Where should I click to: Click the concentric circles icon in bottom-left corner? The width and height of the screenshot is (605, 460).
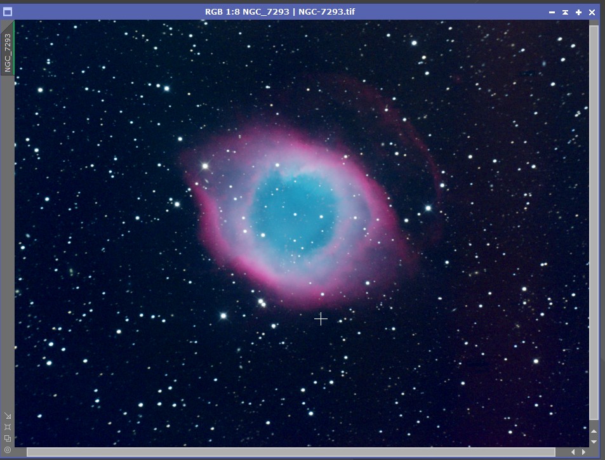point(8,450)
